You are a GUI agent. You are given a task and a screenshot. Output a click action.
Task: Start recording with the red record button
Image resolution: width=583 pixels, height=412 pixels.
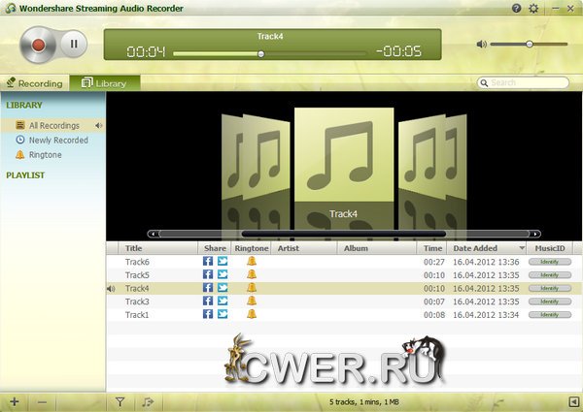pyautogui.click(x=38, y=45)
